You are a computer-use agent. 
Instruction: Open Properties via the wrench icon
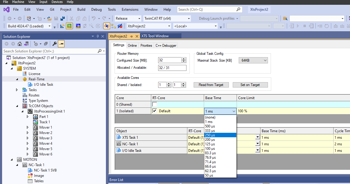click(x=55, y=44)
